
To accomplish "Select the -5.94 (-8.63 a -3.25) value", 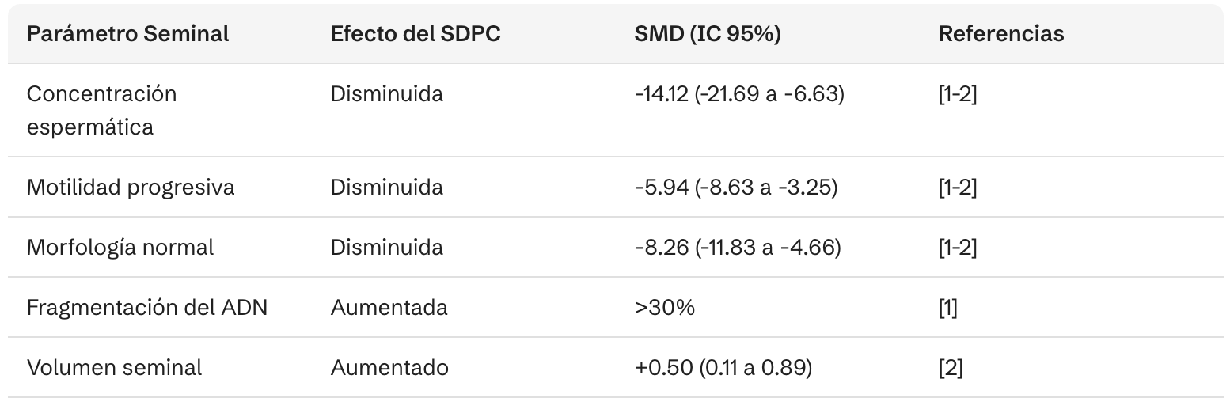I will pyautogui.click(x=735, y=188).
